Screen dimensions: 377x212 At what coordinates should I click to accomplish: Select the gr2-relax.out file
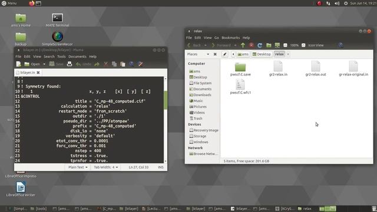click(x=316, y=69)
